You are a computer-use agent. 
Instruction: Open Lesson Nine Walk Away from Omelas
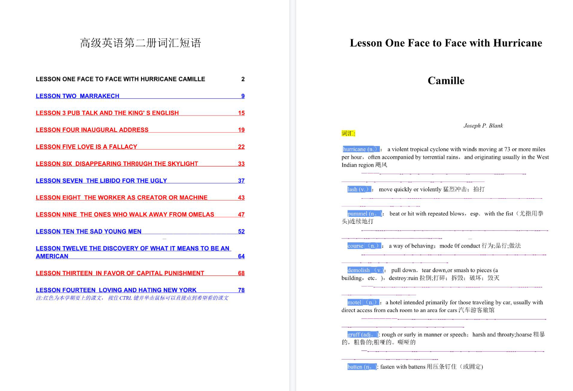pos(125,215)
